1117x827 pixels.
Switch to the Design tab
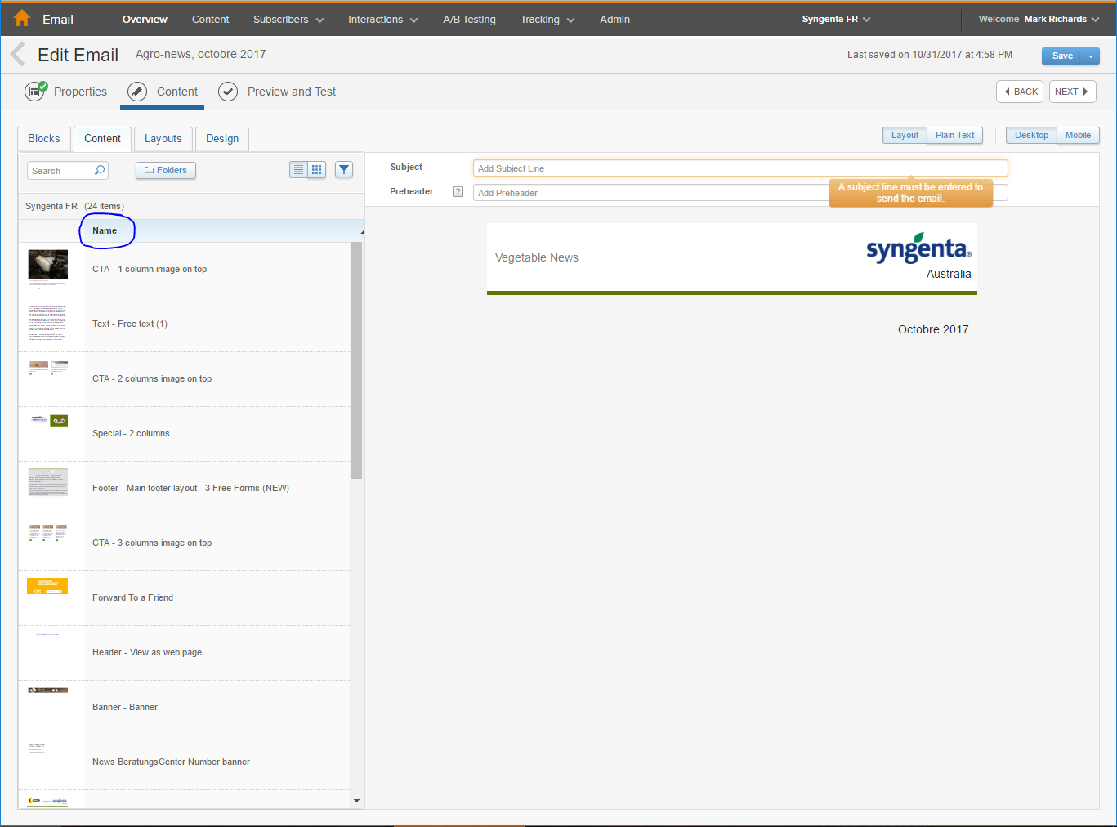coord(222,139)
